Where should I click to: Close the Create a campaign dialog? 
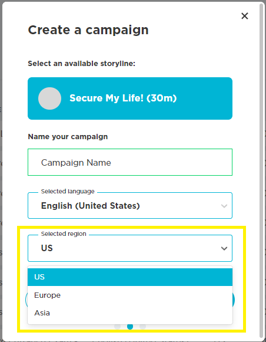pyautogui.click(x=245, y=16)
